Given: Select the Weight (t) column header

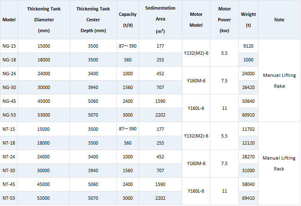Looking at the screenshot, I should click(x=248, y=20).
